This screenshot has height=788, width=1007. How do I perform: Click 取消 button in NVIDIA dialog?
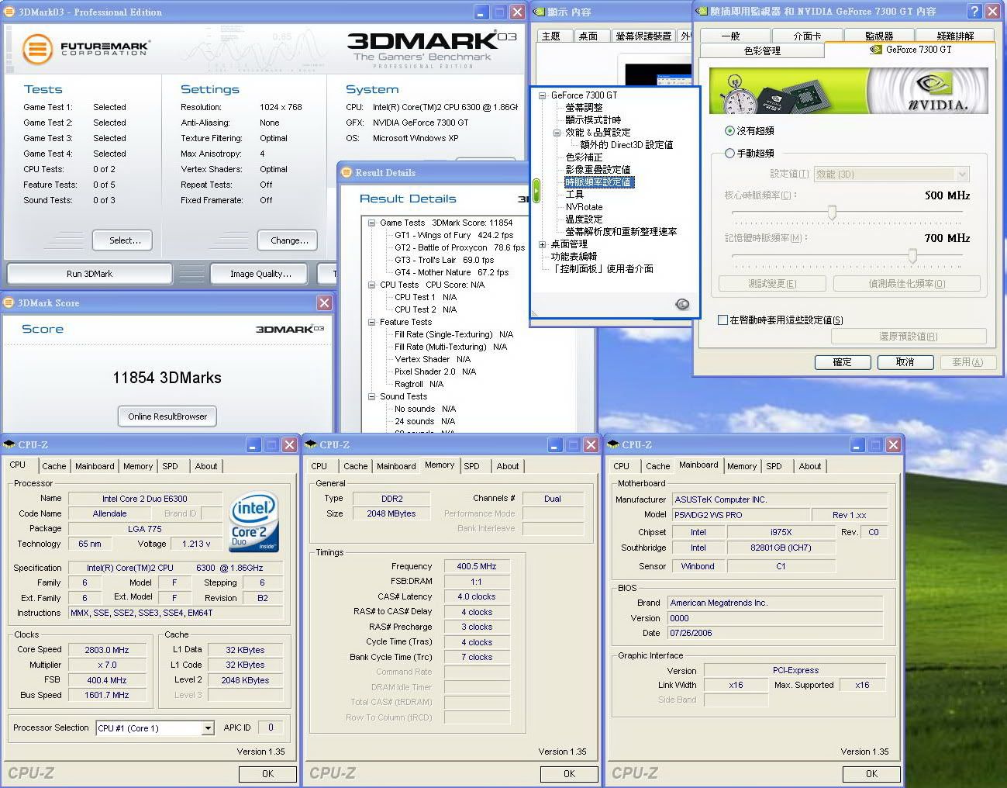(905, 362)
